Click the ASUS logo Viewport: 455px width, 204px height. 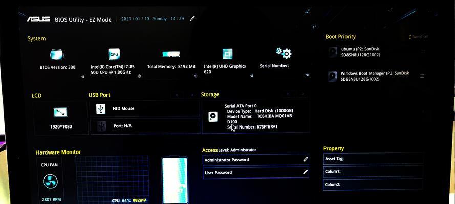(38, 19)
